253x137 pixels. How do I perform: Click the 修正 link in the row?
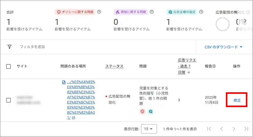[x=237, y=100]
